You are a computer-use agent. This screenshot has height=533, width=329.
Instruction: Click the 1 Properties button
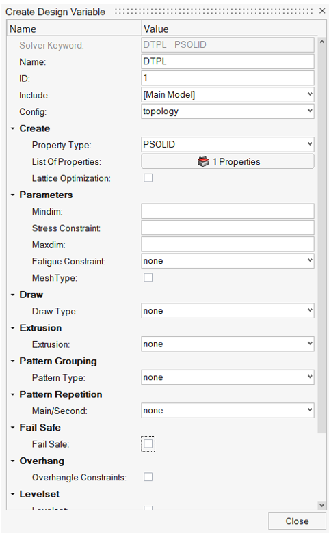coord(228,161)
